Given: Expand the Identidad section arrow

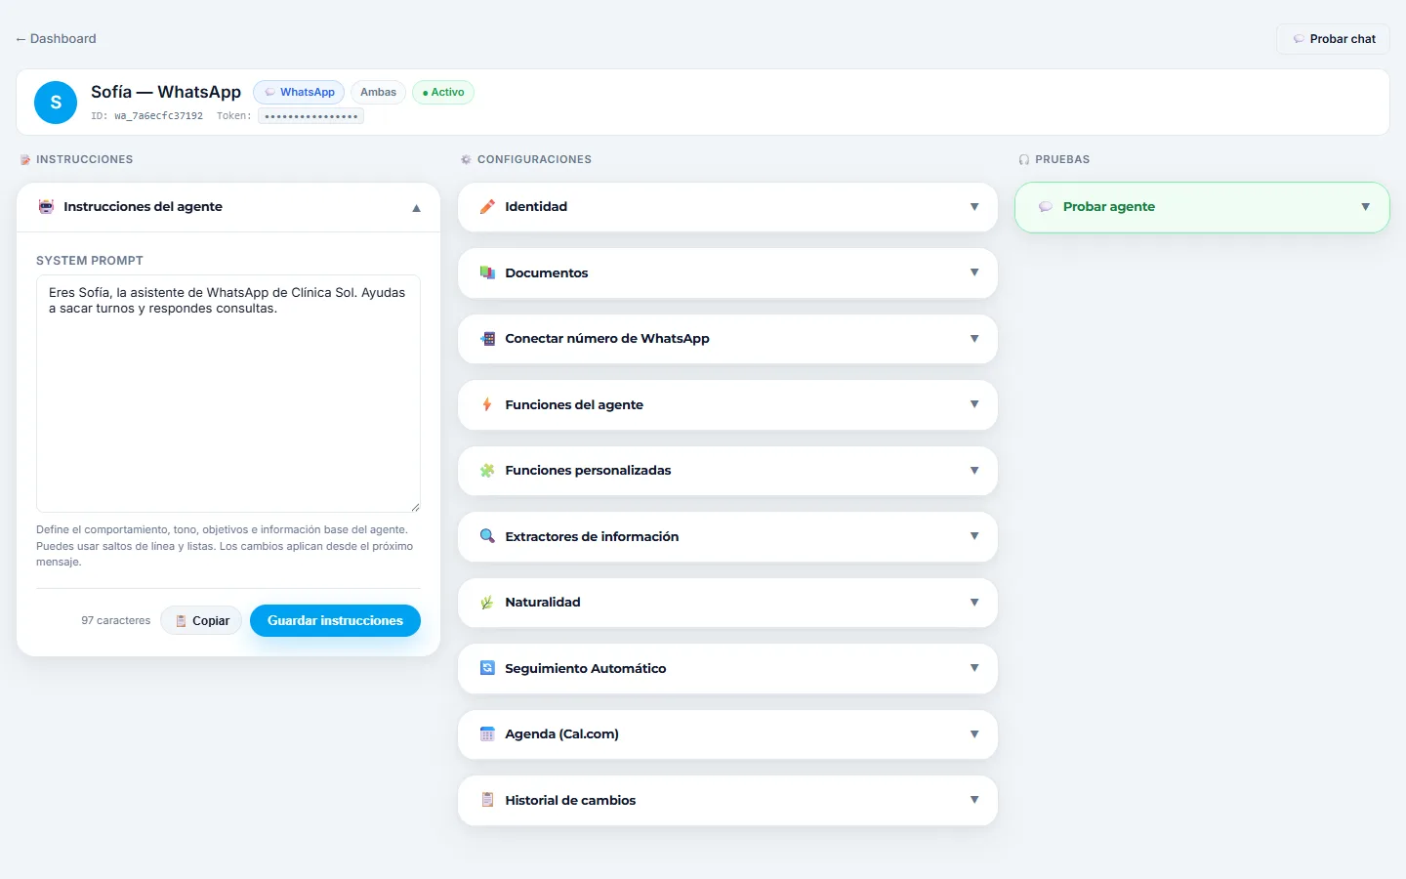Looking at the screenshot, I should tap(974, 207).
